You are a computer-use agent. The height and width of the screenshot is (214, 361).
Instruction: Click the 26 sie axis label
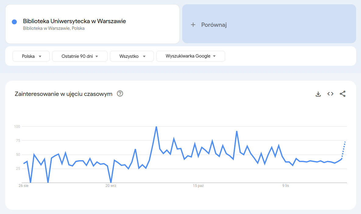(x=23, y=186)
